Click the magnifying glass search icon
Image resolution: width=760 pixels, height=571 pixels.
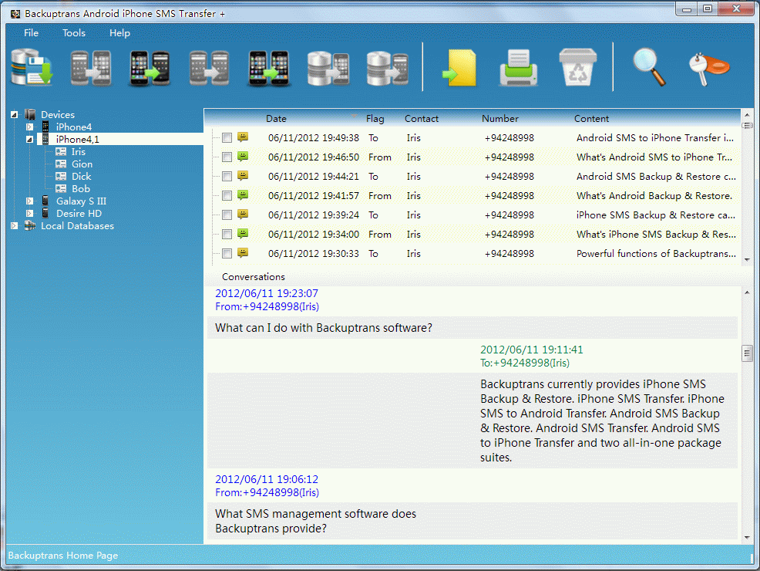(649, 68)
